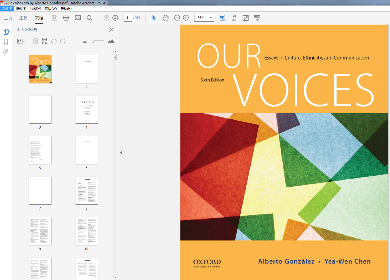Open the 视图(V) menu
The height and width of the screenshot is (280, 390).
coord(36,9)
